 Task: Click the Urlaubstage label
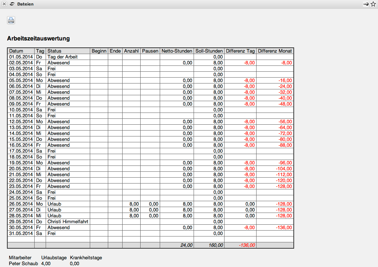coord(53,258)
